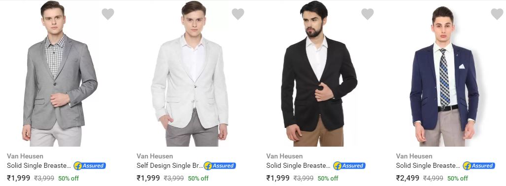Open the grey blazer product image
Screen dimensions: 506x186
(60, 73)
